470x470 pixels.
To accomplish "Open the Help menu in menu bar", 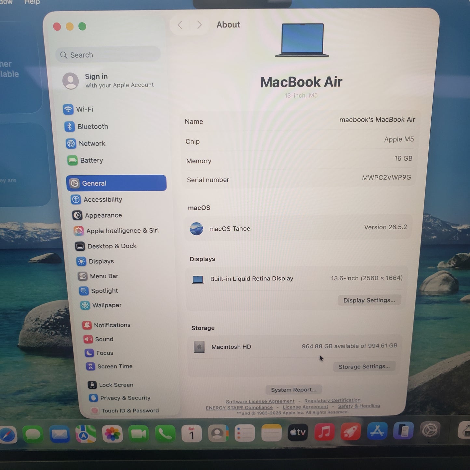I will (32, 2).
